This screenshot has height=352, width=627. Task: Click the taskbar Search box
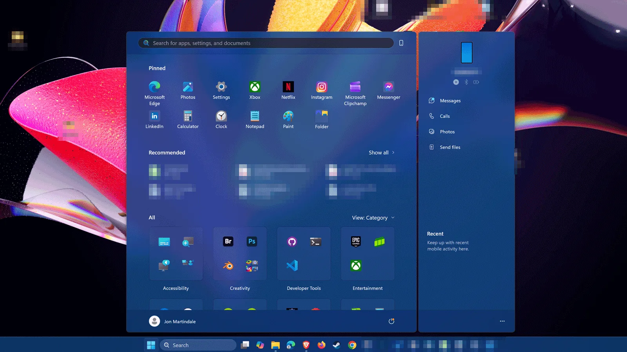coord(198,345)
